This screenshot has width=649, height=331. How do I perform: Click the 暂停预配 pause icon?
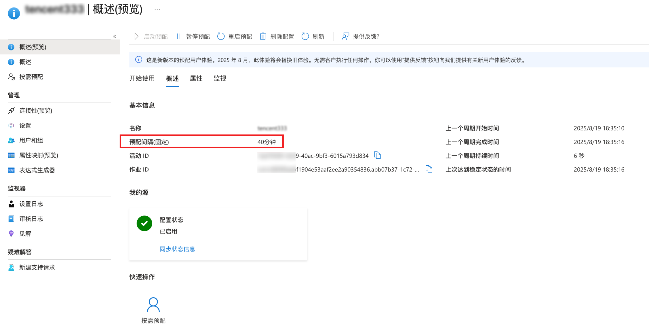(179, 36)
